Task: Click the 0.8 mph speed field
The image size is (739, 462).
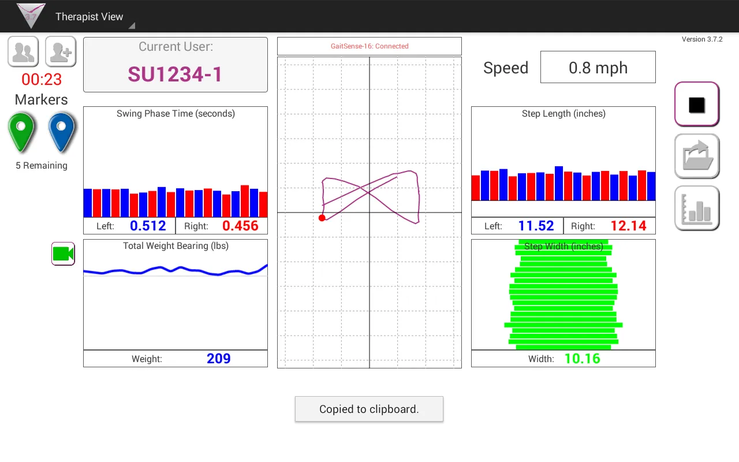Action: (598, 67)
